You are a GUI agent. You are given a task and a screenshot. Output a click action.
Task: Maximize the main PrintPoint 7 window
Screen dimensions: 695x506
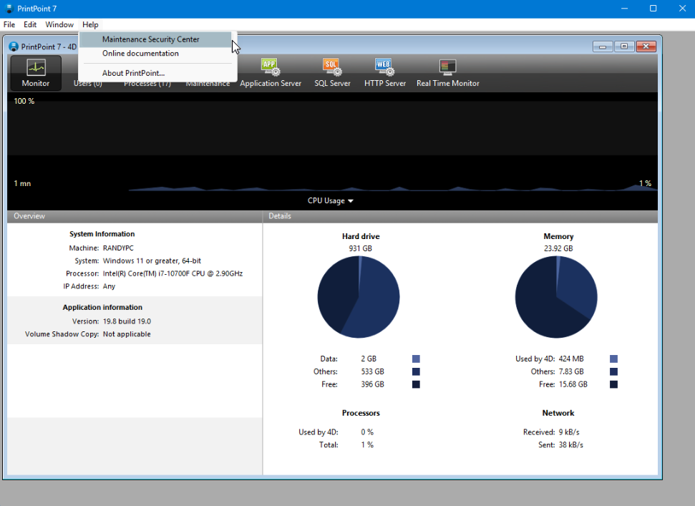[x=653, y=9]
